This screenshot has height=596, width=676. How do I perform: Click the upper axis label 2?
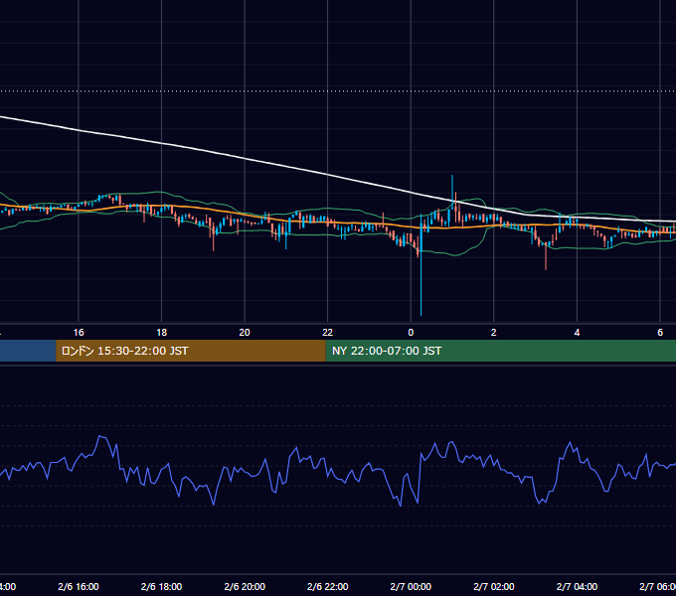(494, 333)
